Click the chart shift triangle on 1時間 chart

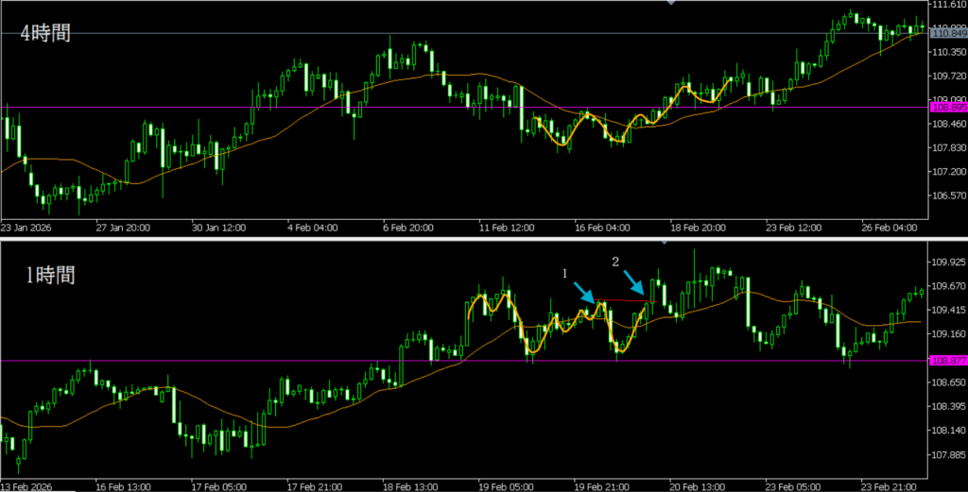point(665,243)
